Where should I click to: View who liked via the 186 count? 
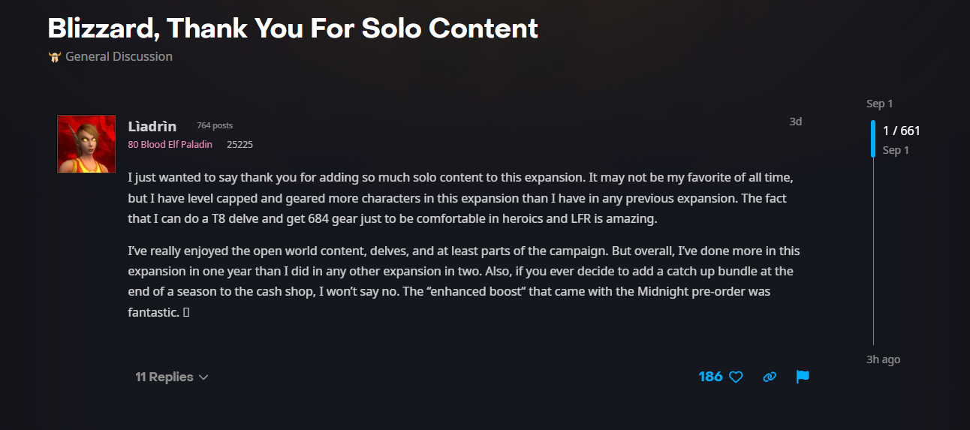coord(710,377)
